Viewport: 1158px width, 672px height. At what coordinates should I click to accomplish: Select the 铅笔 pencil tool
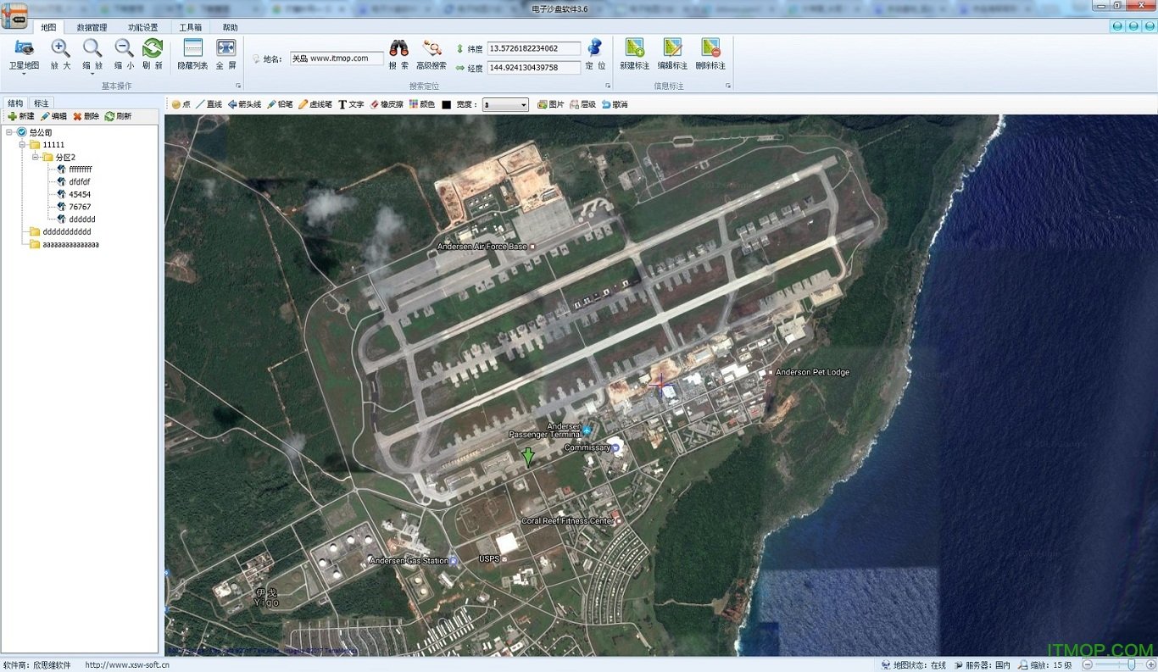280,104
